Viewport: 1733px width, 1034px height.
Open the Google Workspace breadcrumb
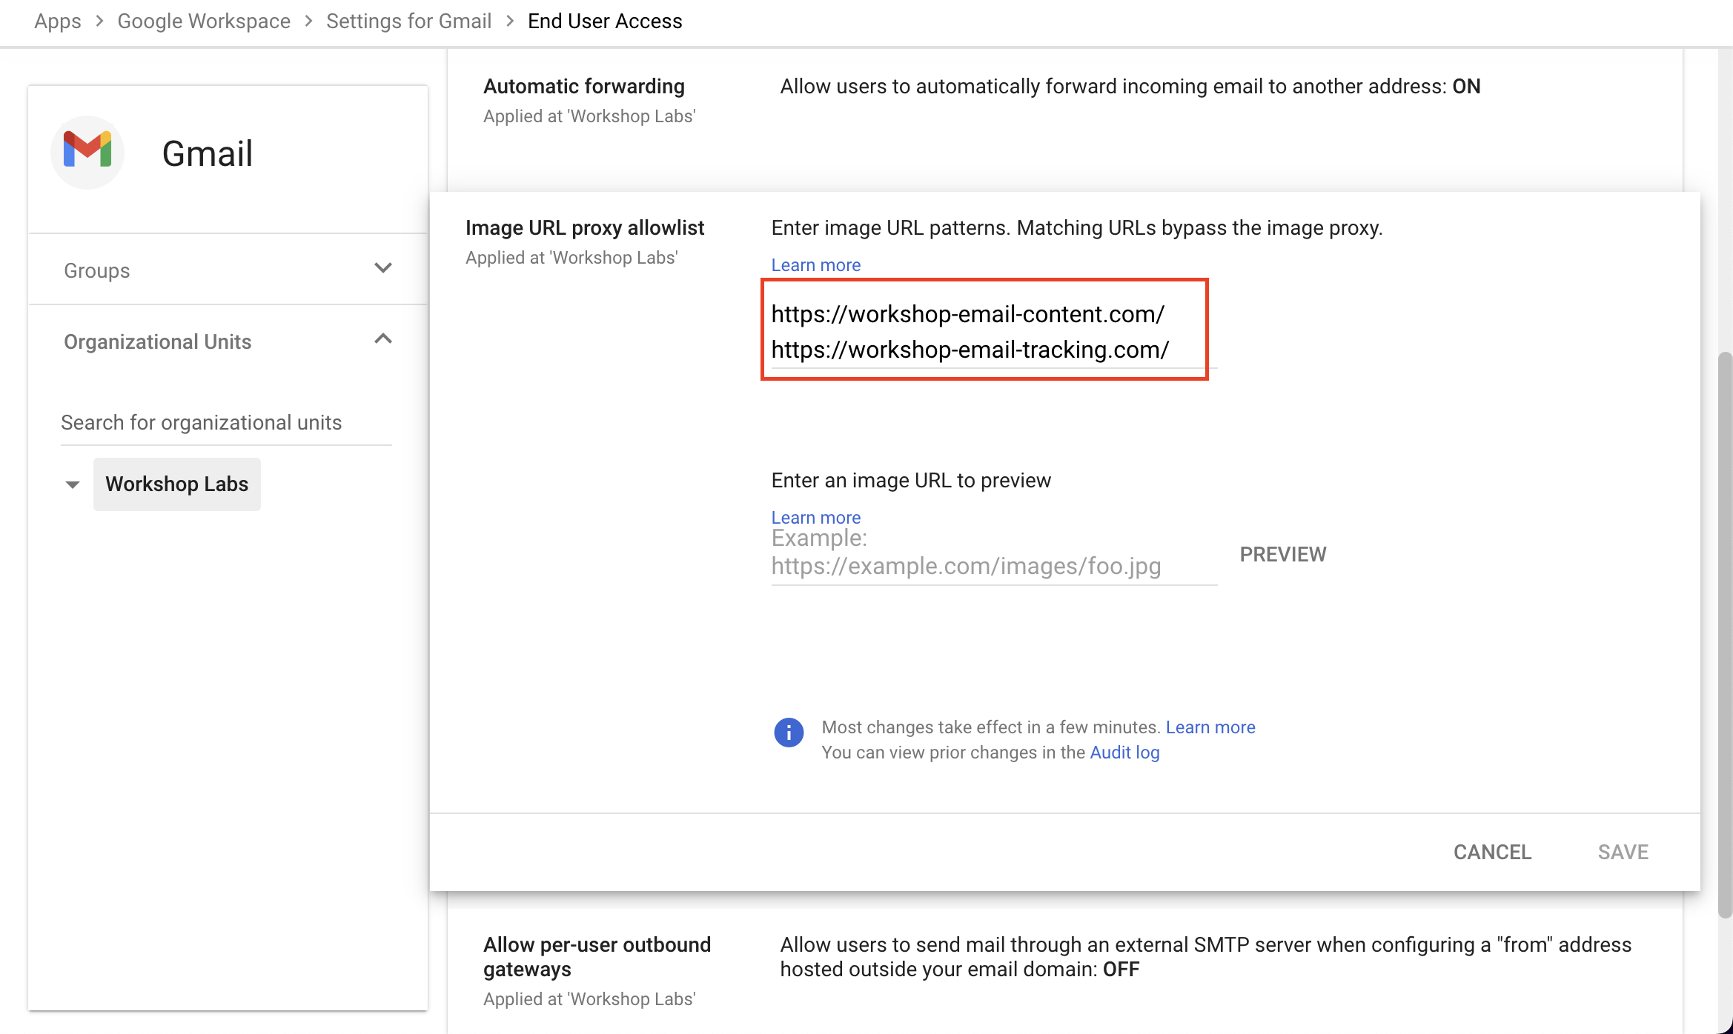coord(204,21)
